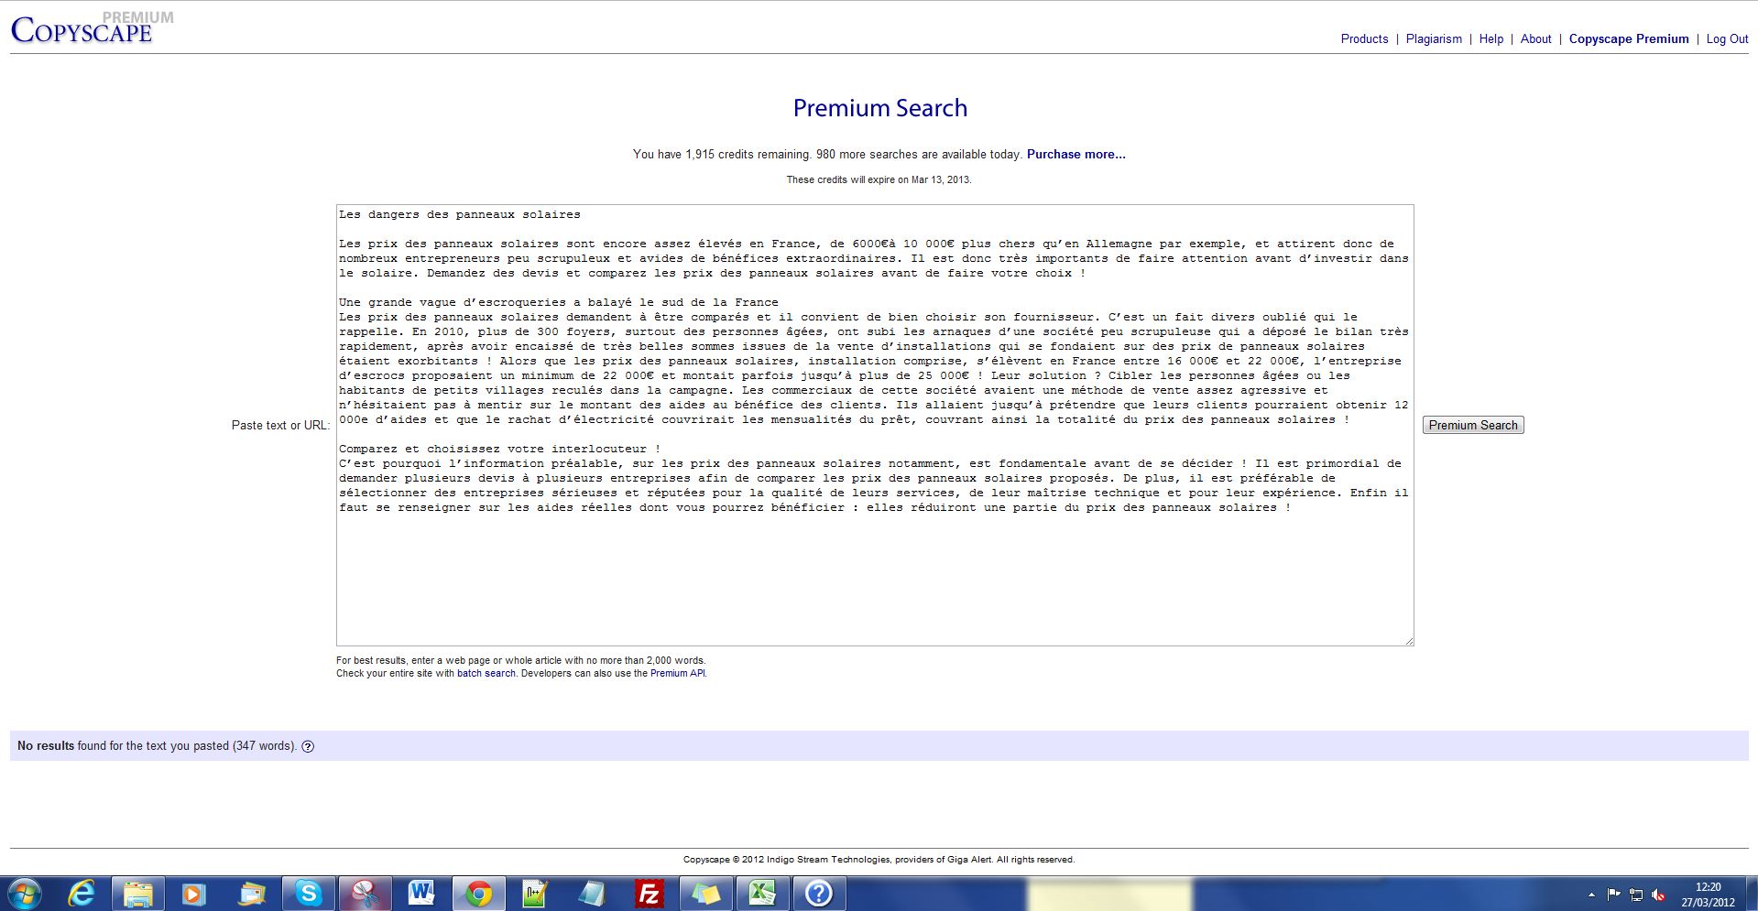Open the batch search link
The image size is (1758, 911).
click(x=486, y=673)
